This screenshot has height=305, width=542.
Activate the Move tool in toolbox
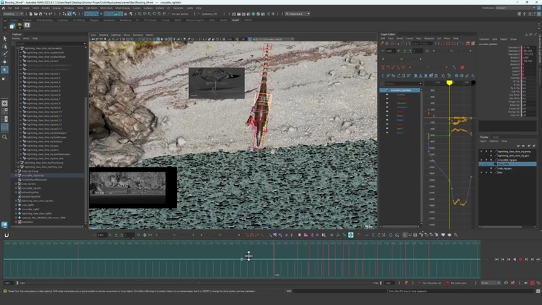click(4, 62)
